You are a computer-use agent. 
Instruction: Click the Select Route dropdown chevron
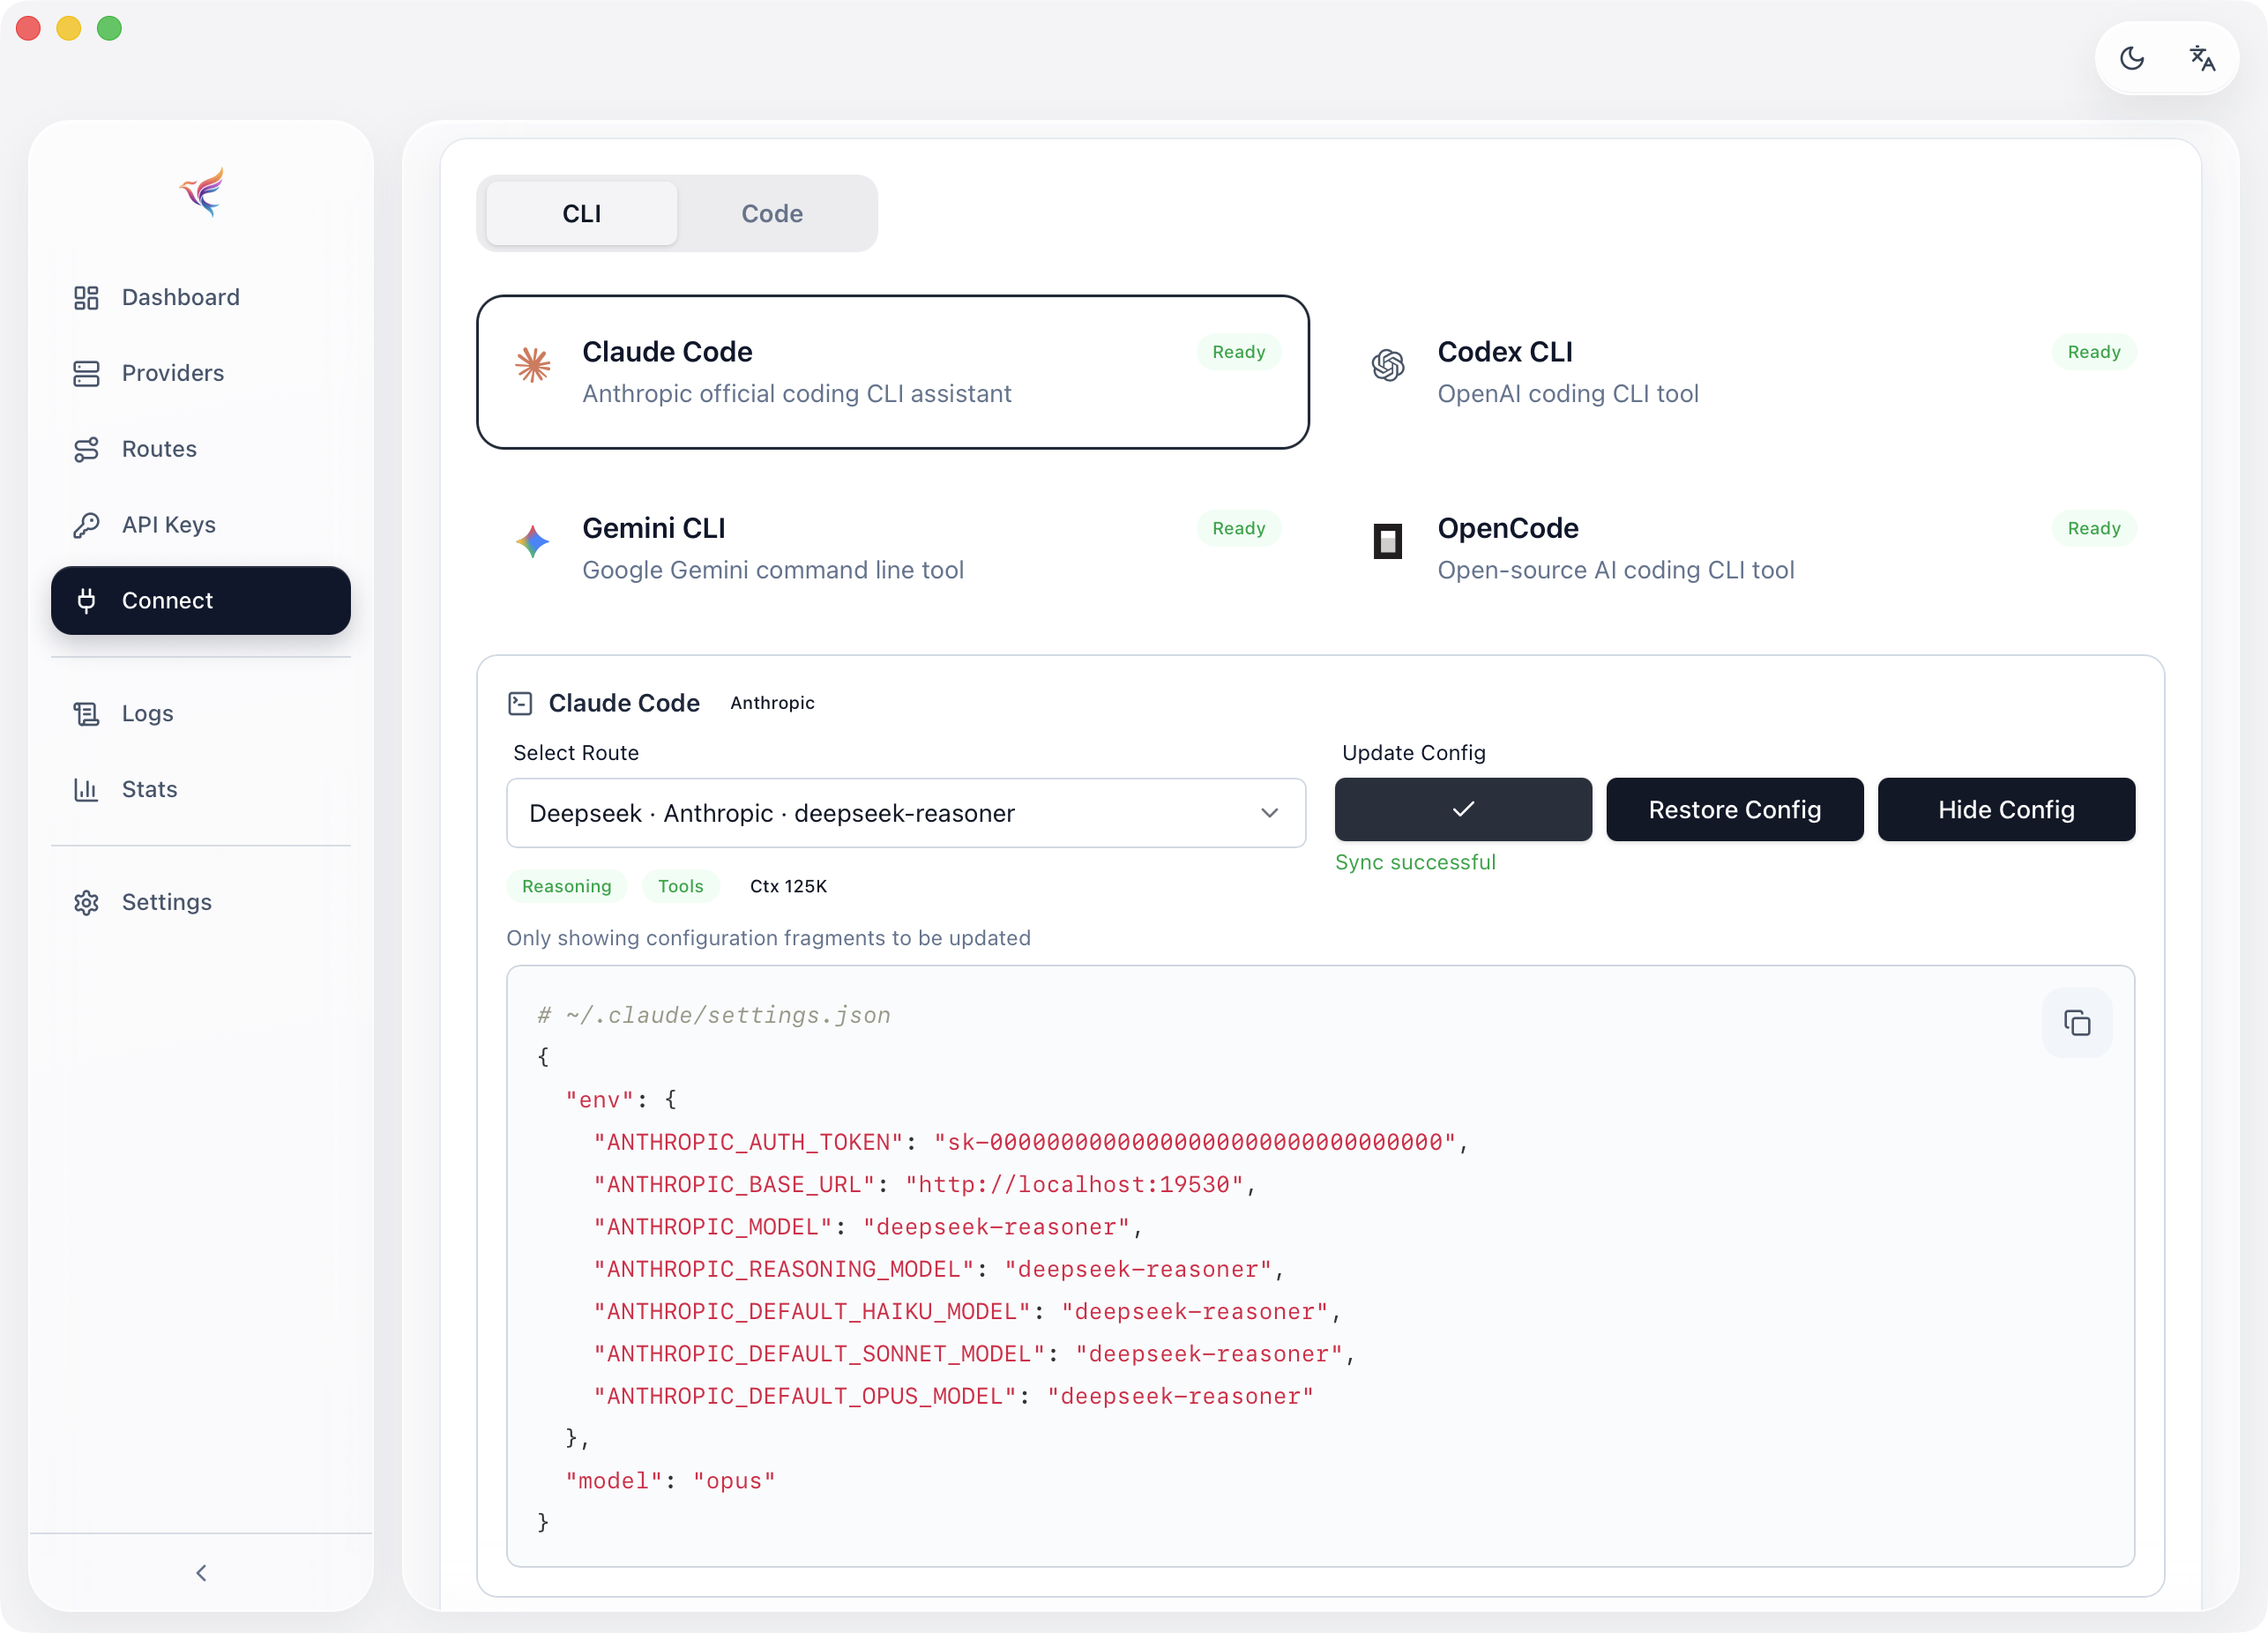pyautogui.click(x=1270, y=813)
